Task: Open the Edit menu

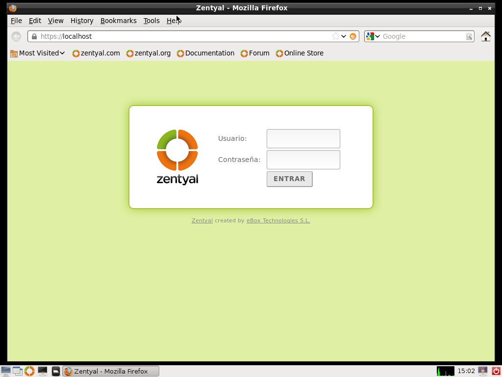Action: (x=35, y=21)
